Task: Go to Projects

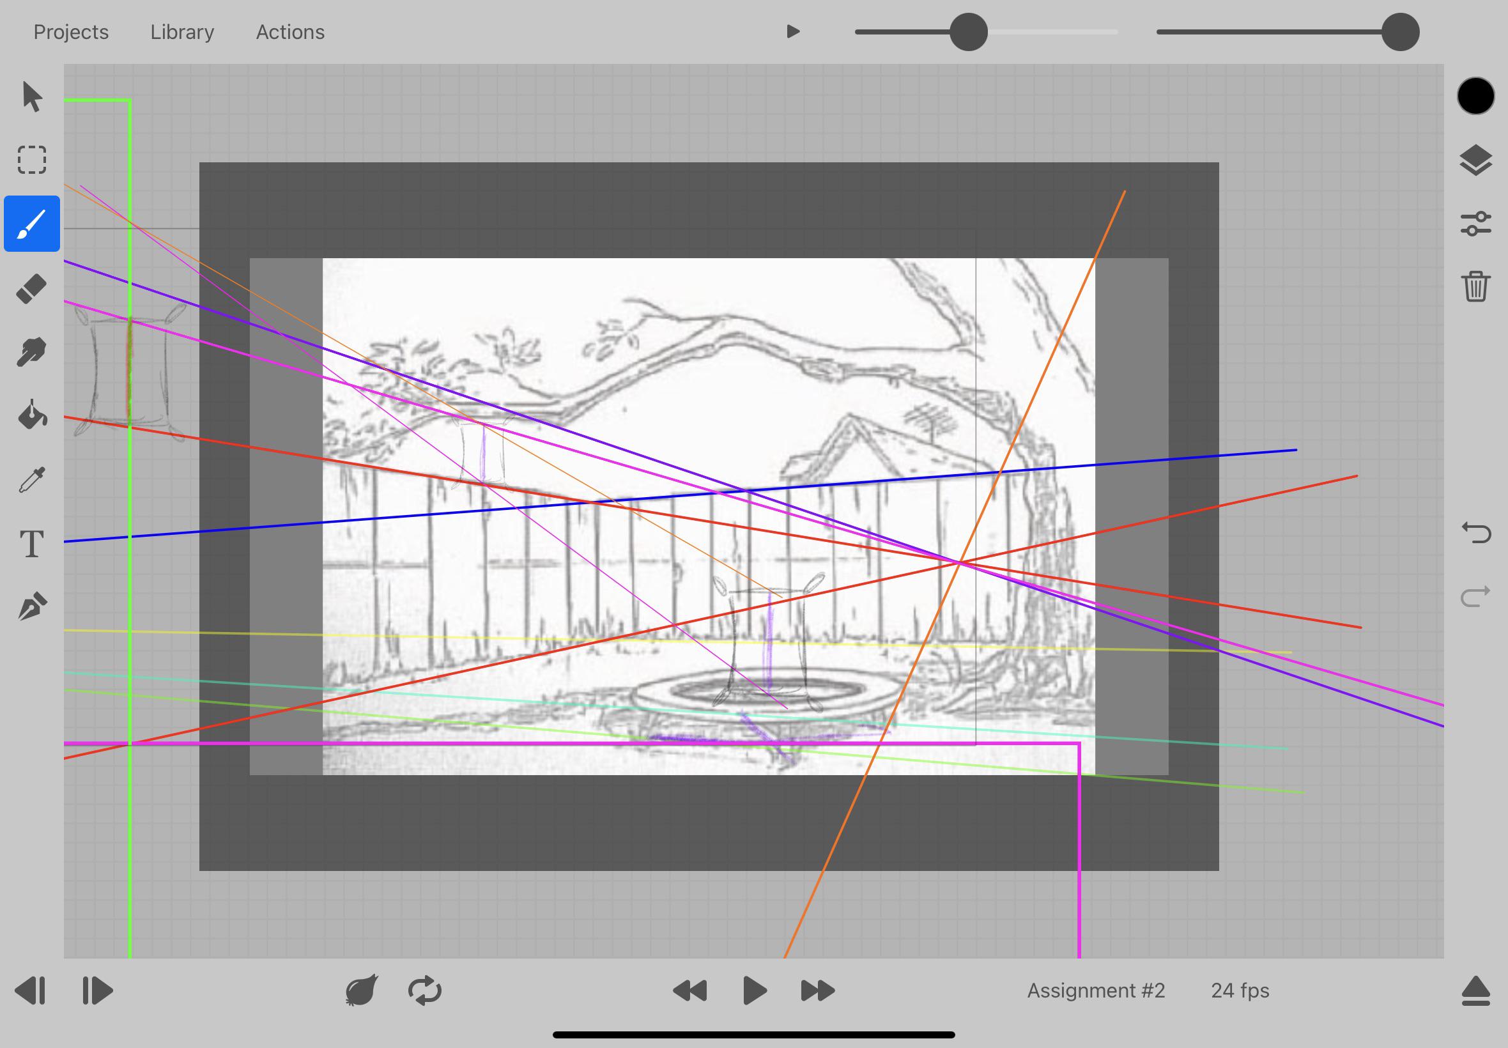Action: [x=71, y=31]
